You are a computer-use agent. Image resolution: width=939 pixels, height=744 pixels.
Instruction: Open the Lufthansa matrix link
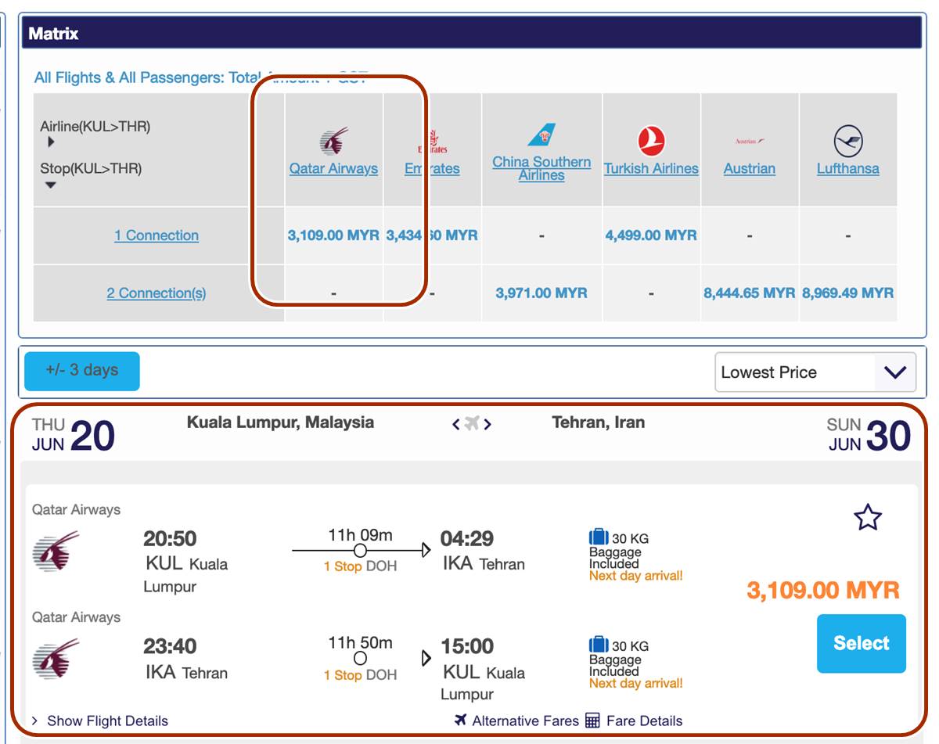pos(848,168)
